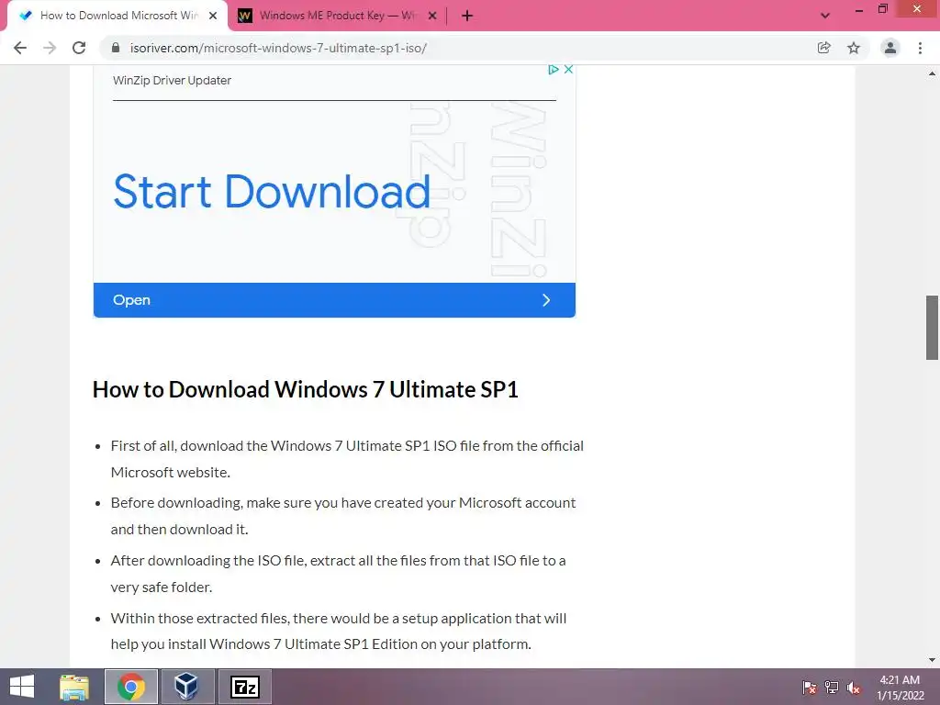Close the WinZip advertisement
Viewport: 940px width, 705px height.
(x=568, y=70)
